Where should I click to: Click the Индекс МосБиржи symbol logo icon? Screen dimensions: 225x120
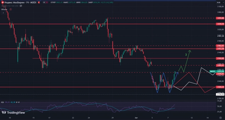point(2,3)
